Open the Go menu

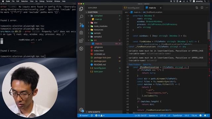(x=36, y=1)
